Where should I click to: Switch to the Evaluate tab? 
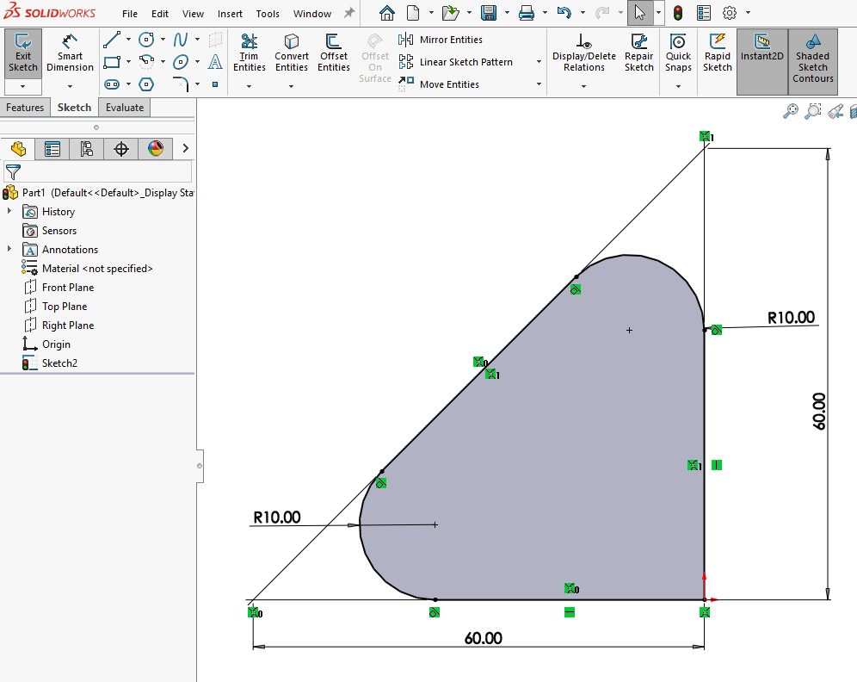tap(125, 108)
